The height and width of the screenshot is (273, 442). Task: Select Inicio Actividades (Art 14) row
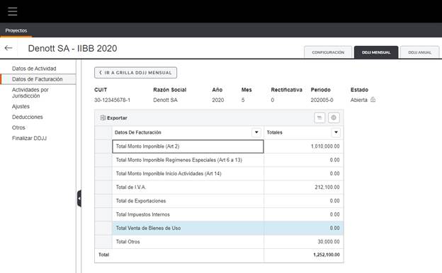tap(220, 174)
